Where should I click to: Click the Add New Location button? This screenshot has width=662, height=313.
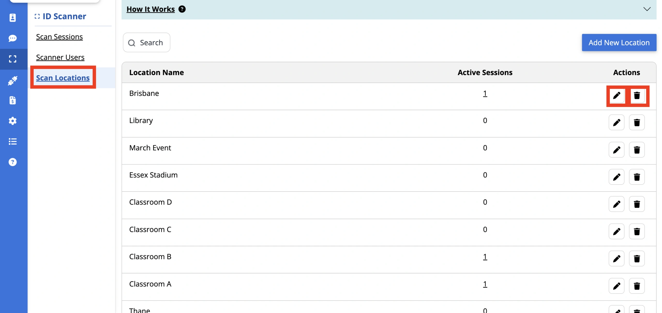[619, 42]
